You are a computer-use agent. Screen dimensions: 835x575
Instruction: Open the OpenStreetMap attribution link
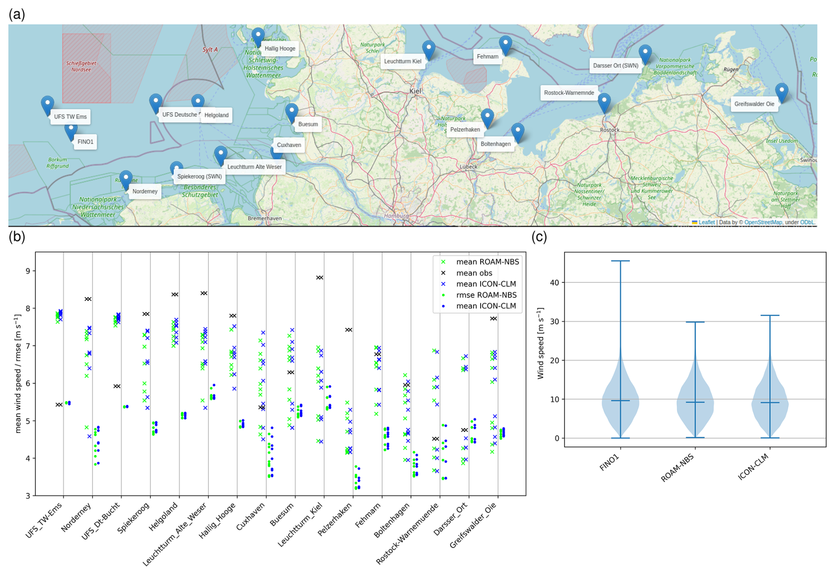(763, 222)
